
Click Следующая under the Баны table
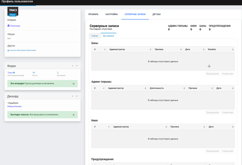click(228, 74)
